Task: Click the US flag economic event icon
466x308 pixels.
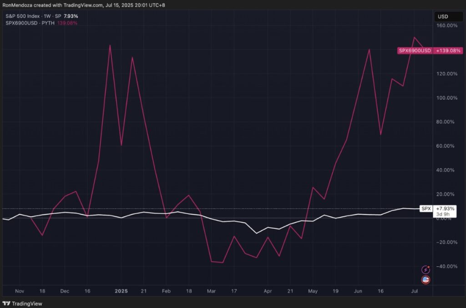Action: click(x=426, y=280)
